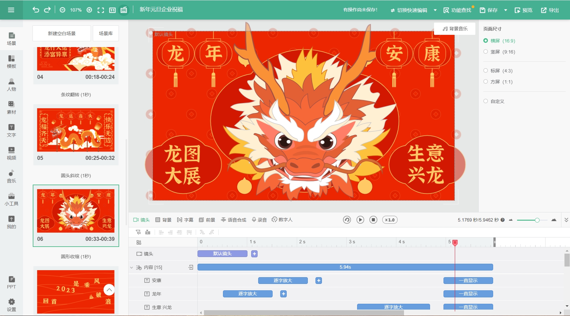The height and width of the screenshot is (316, 570).
Task: Toggle fit-to-screen canvas view icon
Action: click(x=101, y=10)
